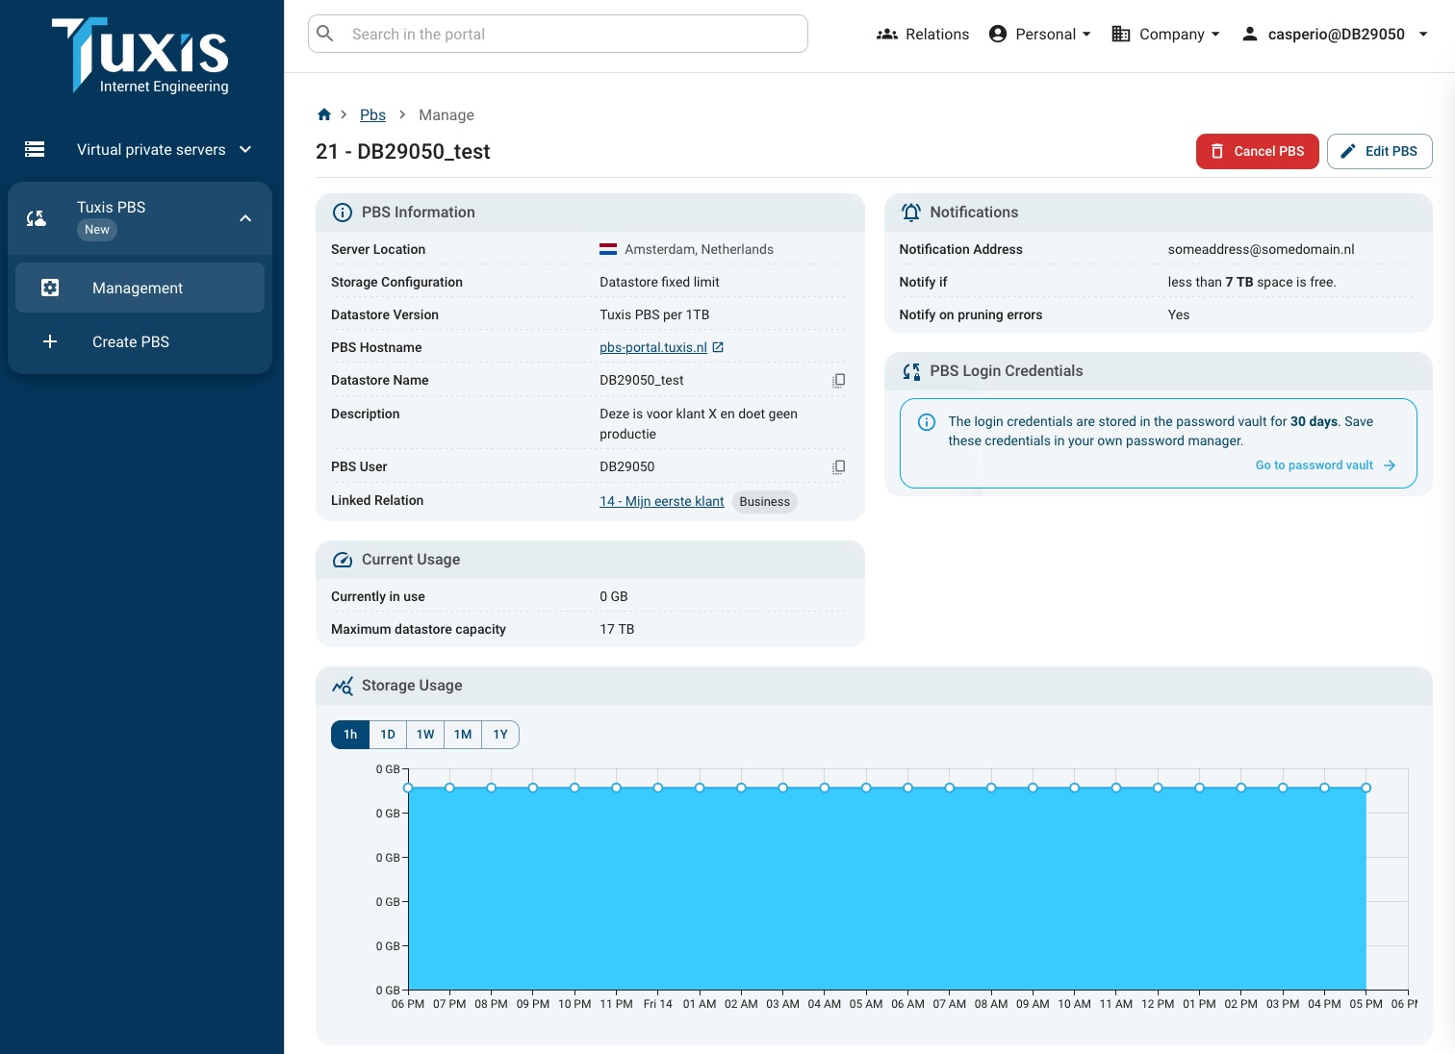Copy the Datastore Name DB29050_test
1455x1054 pixels.
click(839, 380)
